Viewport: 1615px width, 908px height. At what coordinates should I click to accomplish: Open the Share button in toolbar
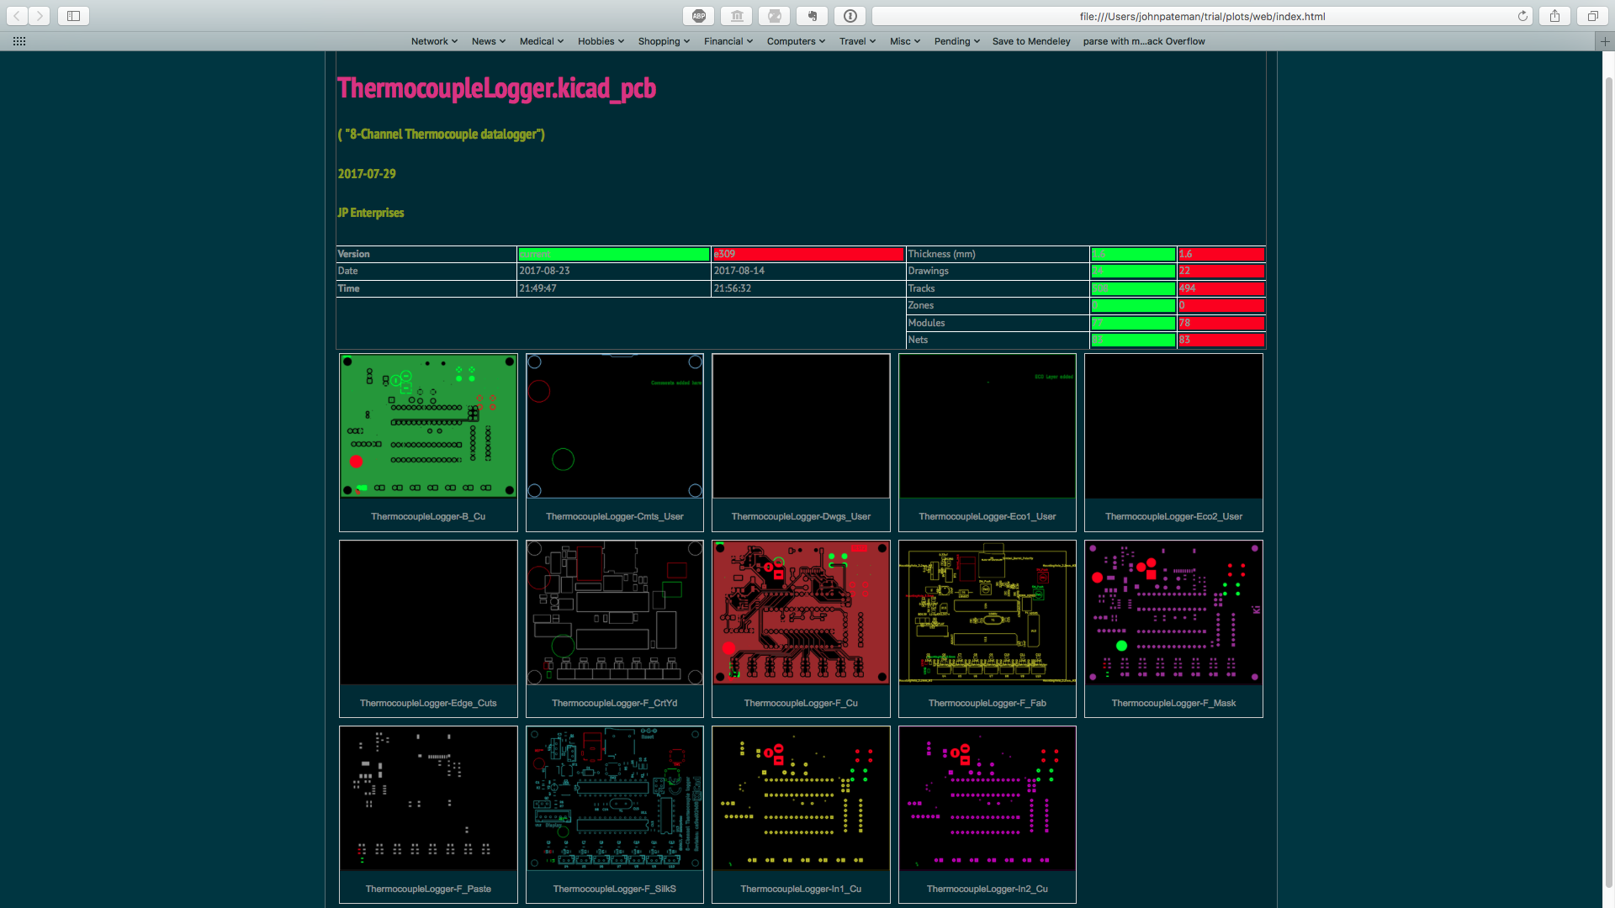(x=1554, y=16)
